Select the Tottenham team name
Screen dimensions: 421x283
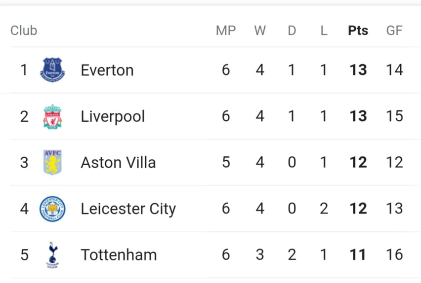(119, 255)
